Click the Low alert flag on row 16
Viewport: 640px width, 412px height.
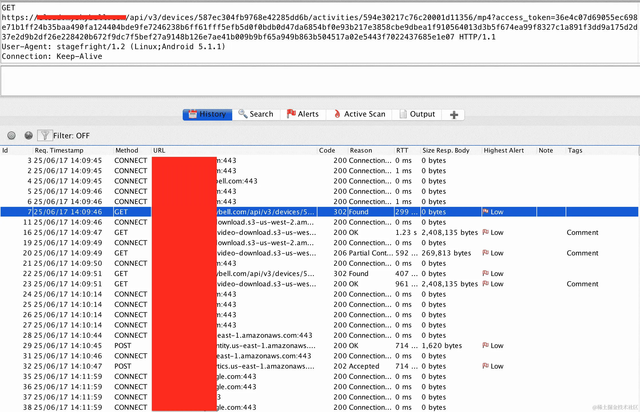click(x=485, y=232)
